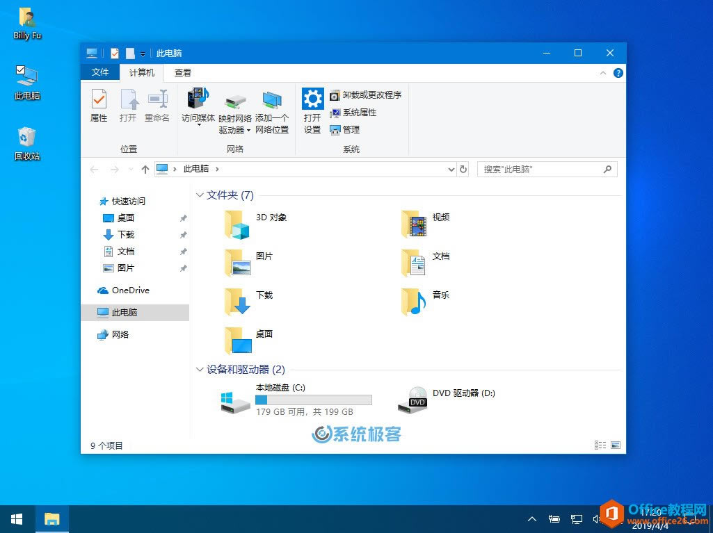Screen dimensions: 713x533
Task: Click the File Explorer taskbar icon
Action: (52, 519)
